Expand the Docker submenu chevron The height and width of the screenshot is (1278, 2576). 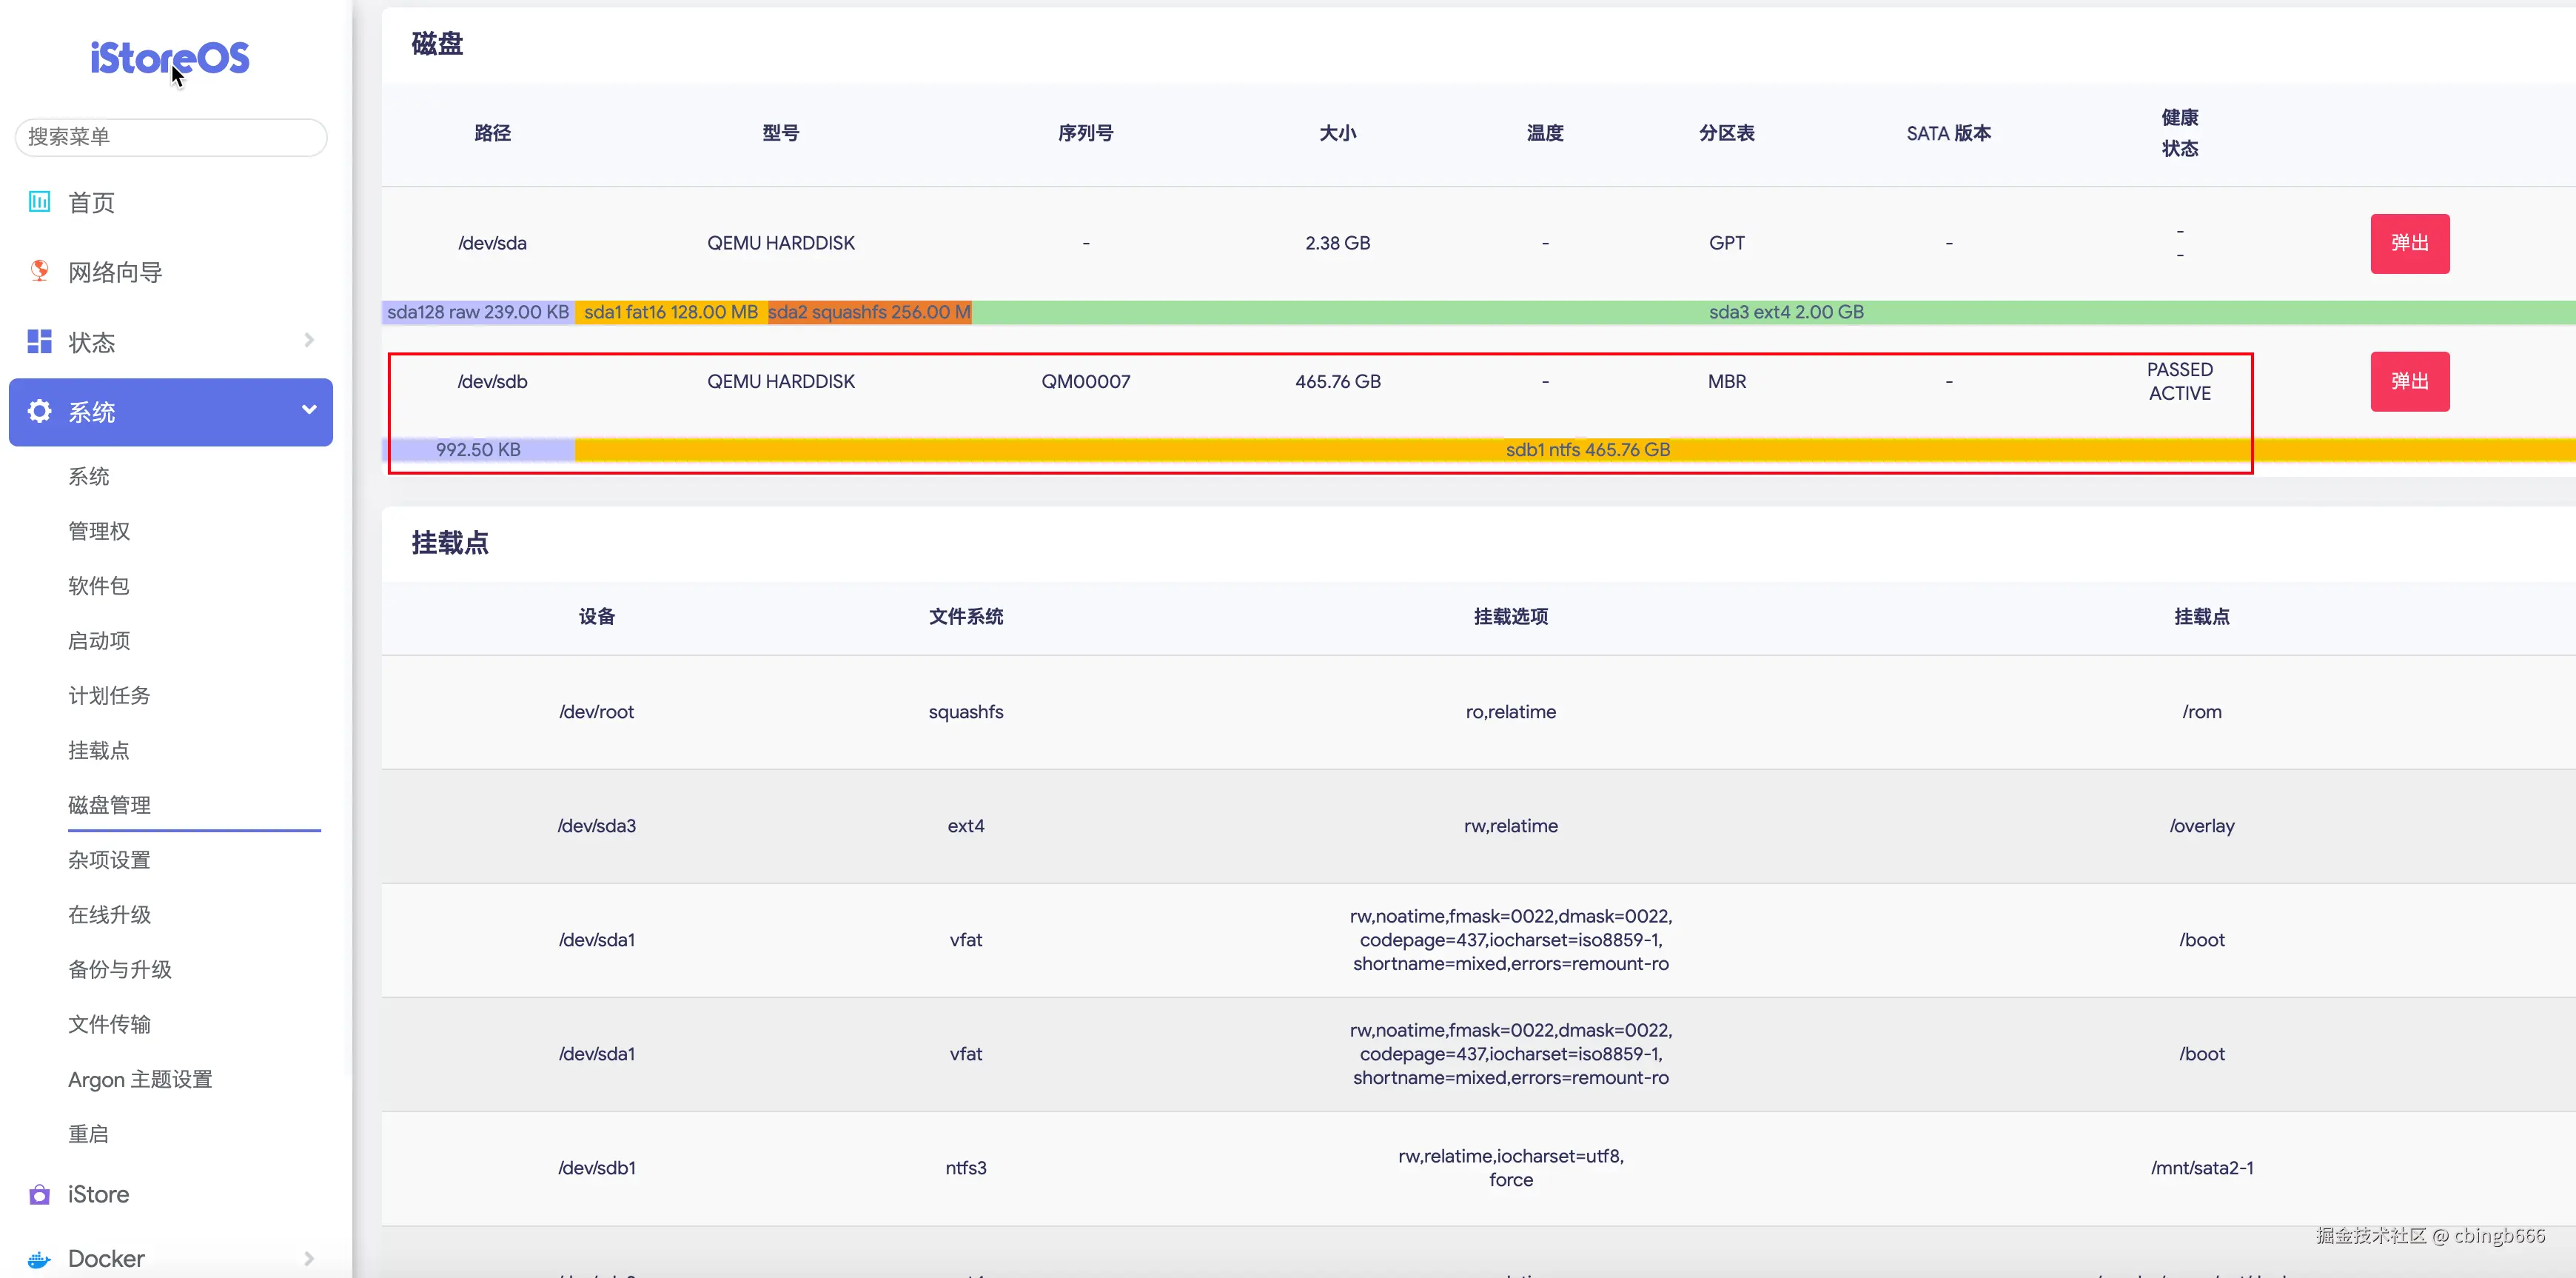coord(309,1258)
